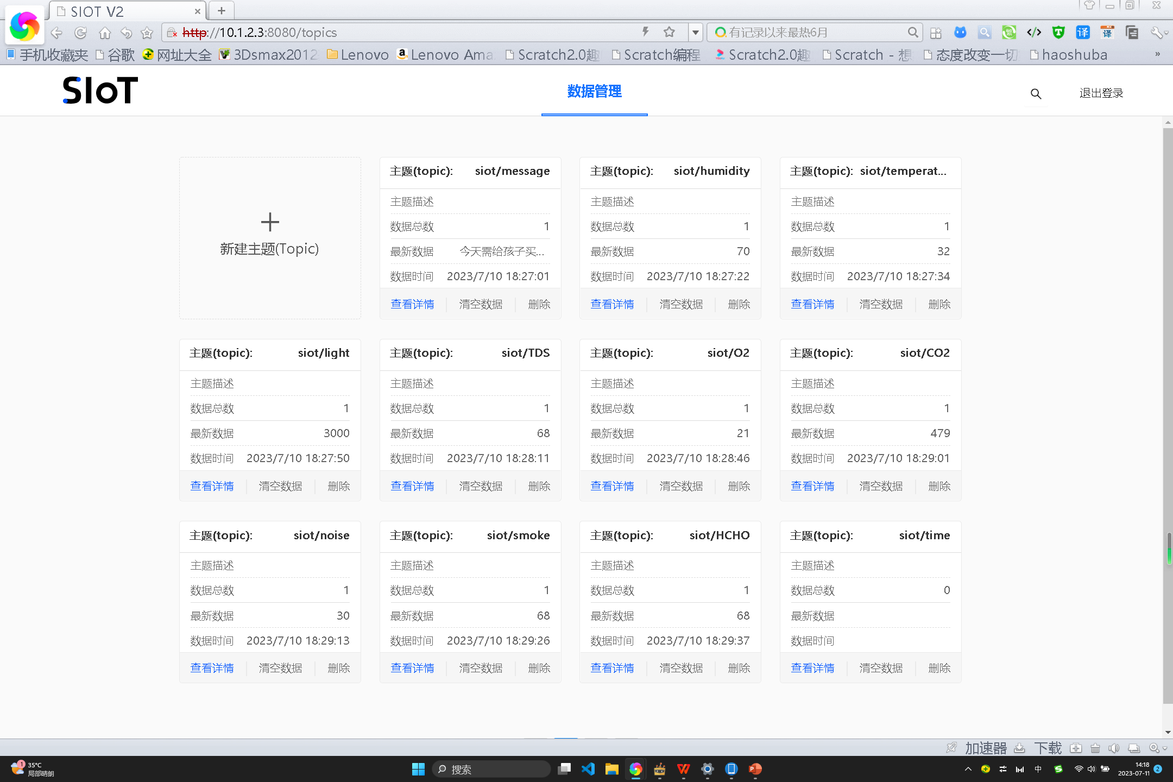
Task: Click the green shield extension icon
Action: 1058,33
